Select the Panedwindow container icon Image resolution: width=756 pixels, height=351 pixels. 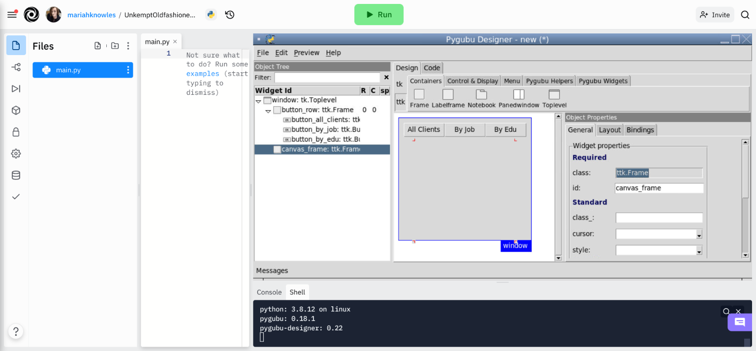click(x=517, y=94)
